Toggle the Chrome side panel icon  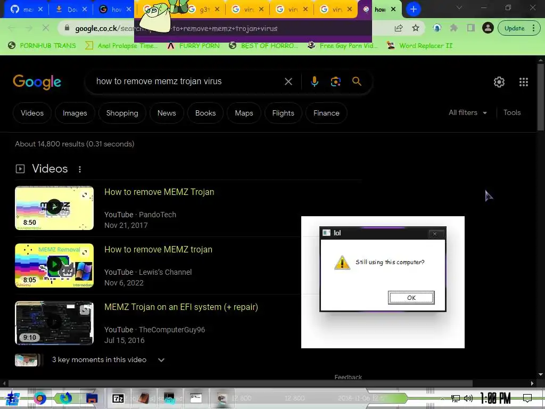pos(470,28)
